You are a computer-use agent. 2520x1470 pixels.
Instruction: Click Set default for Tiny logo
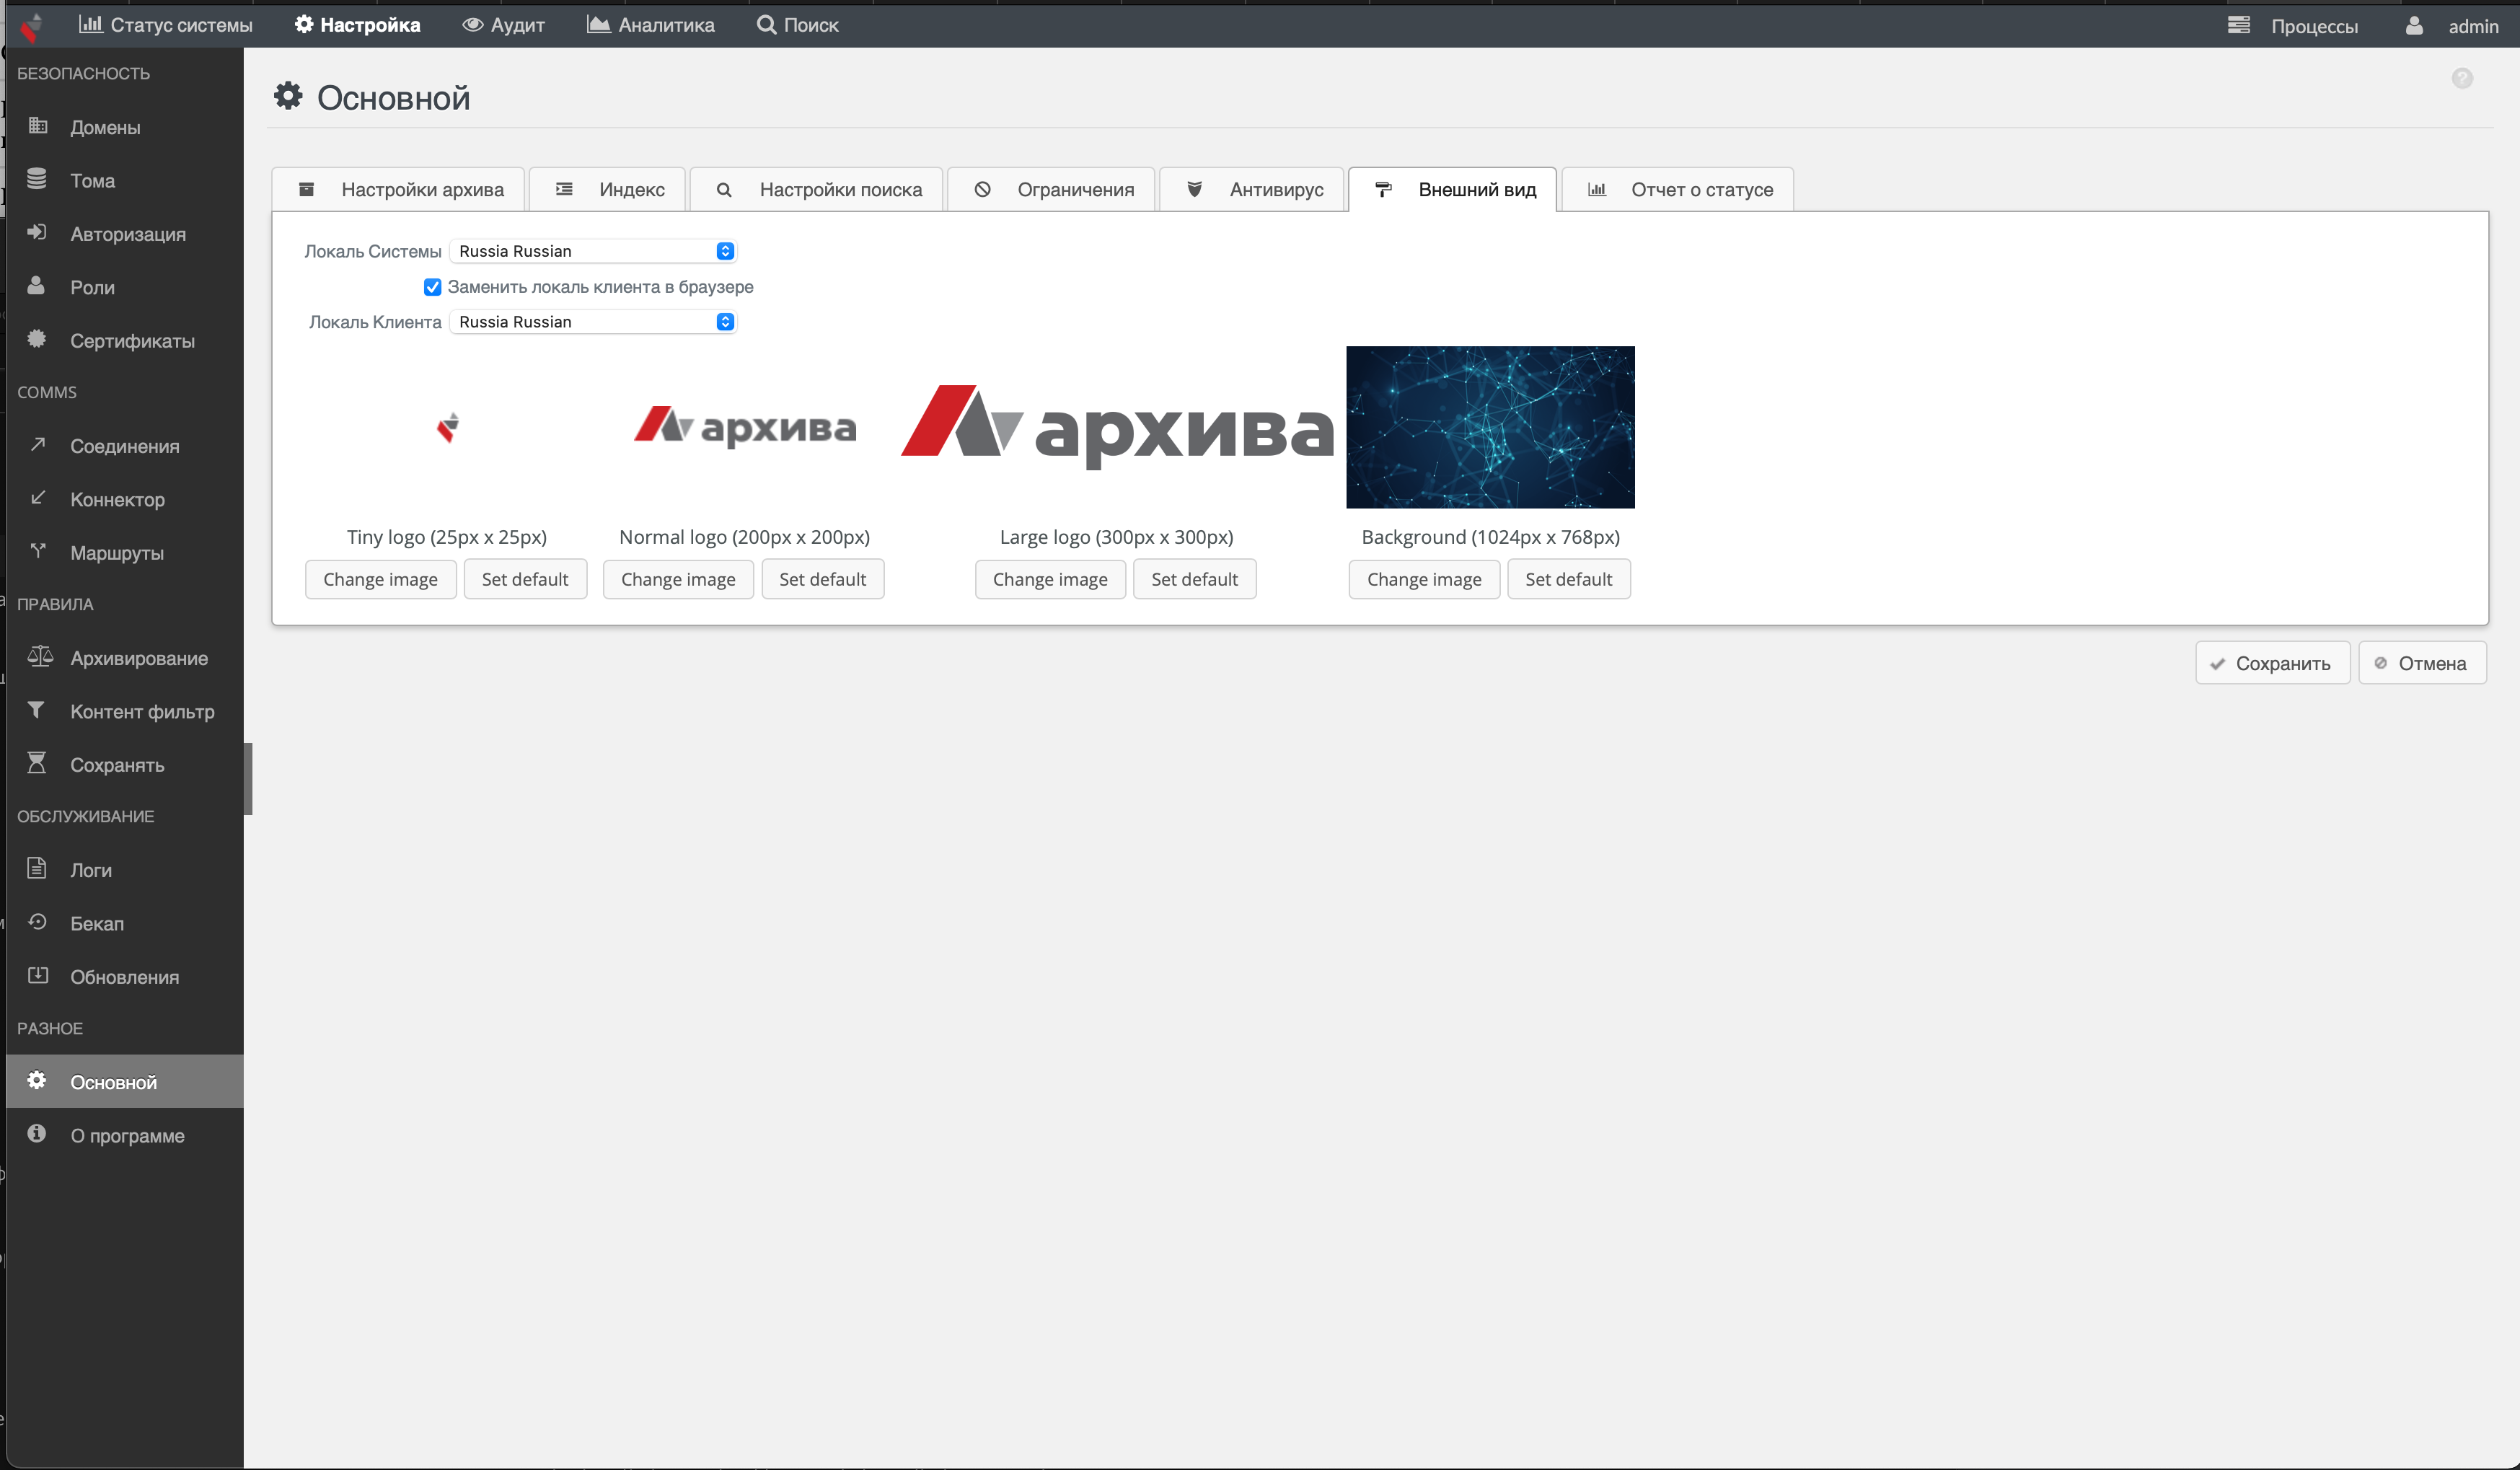click(525, 580)
